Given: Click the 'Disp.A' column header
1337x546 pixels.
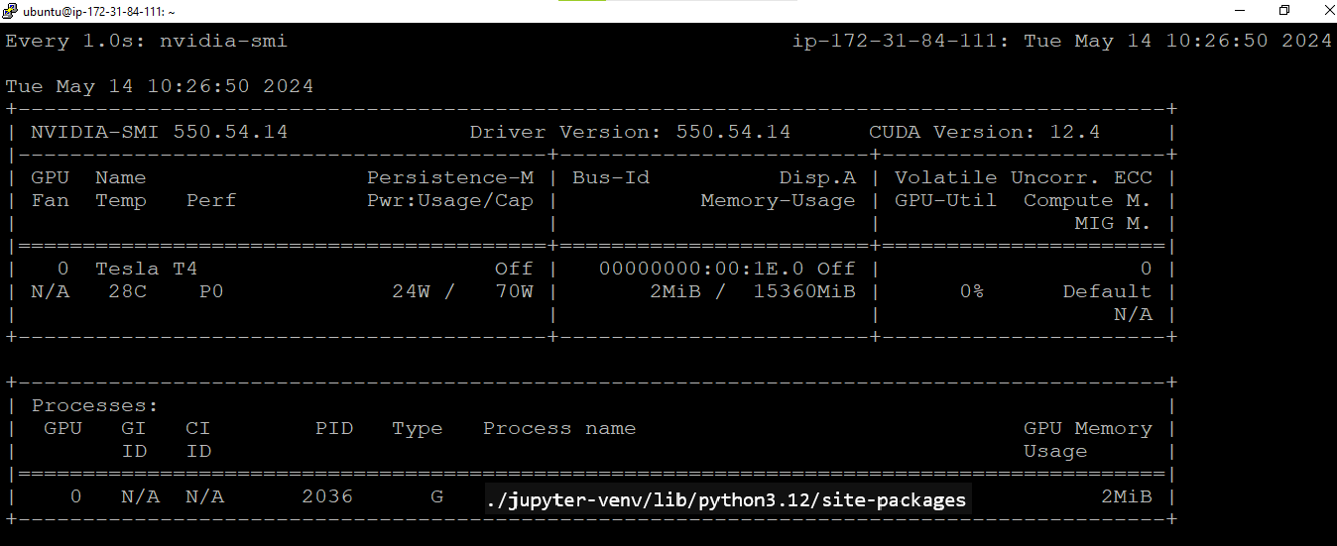Looking at the screenshot, I should [817, 177].
